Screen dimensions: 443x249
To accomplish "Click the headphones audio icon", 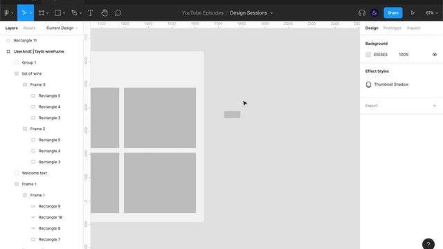I will coord(361,12).
